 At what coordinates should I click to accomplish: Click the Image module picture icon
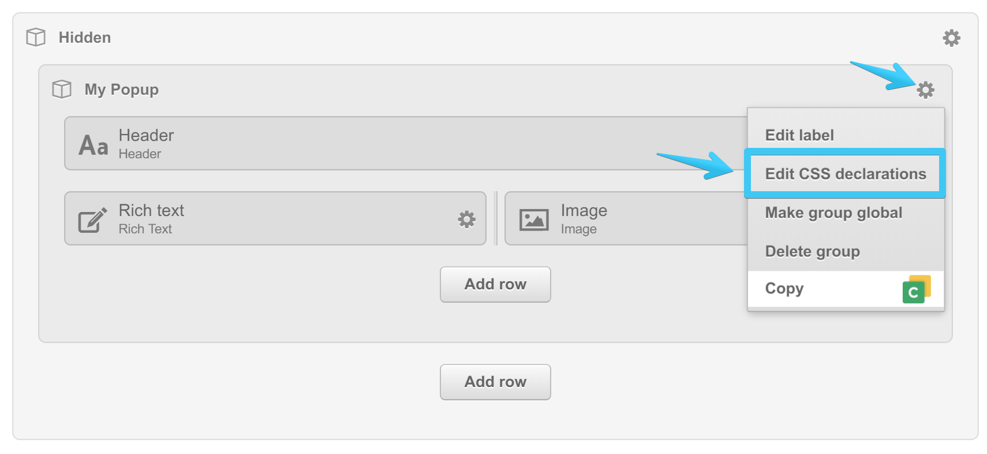(x=534, y=219)
